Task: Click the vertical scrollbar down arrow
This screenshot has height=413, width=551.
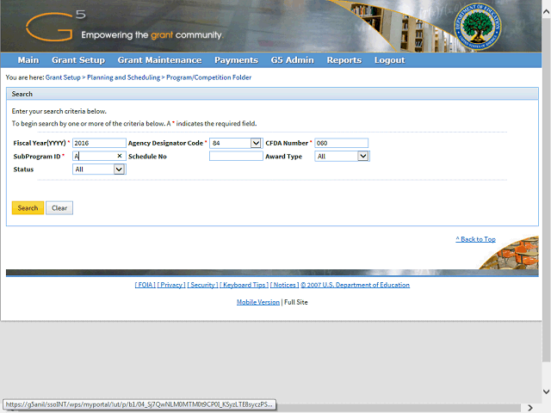Action: 547,391
